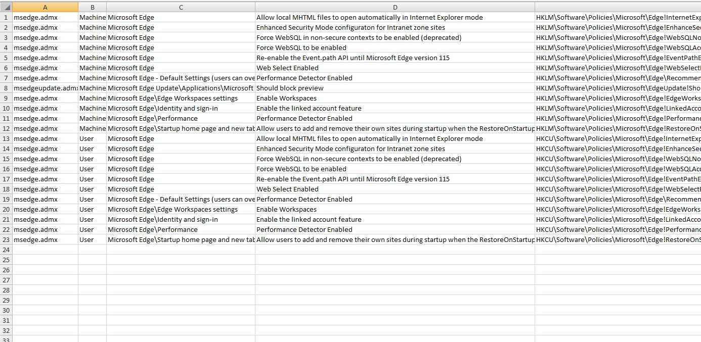Click 'Performance Detector Enabled' in row 7

point(395,78)
